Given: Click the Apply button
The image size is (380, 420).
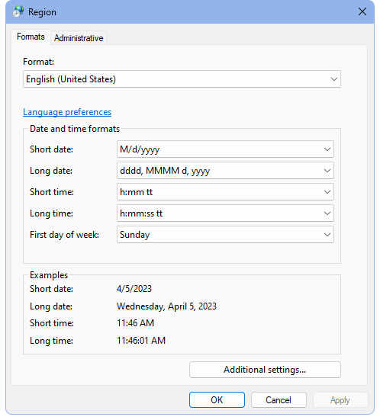Looking at the screenshot, I should point(340,400).
